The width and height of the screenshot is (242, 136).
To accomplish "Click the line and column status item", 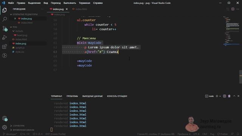I will tap(156, 134).
